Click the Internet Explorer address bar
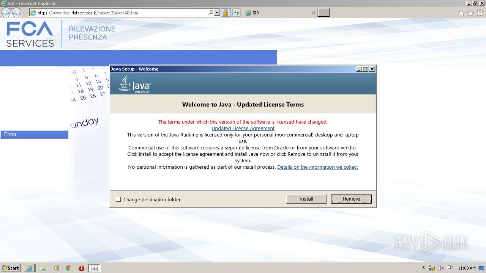This screenshot has width=486, height=273. tap(121, 13)
